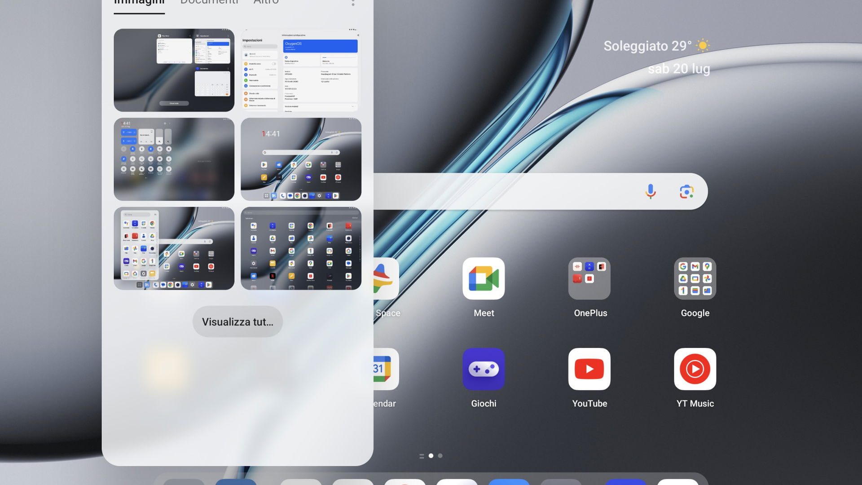This screenshot has width=862, height=485.
Task: Open the OnePlus folder
Action: point(589,278)
